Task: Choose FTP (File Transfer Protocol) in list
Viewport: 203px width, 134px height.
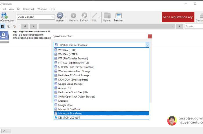Action: coord(101,59)
